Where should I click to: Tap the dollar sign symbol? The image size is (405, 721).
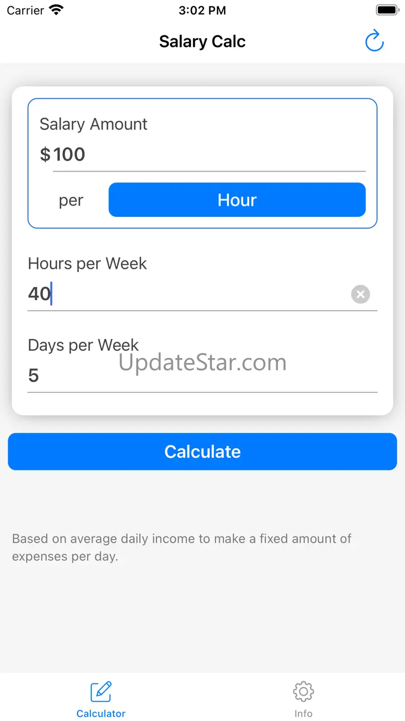[45, 154]
